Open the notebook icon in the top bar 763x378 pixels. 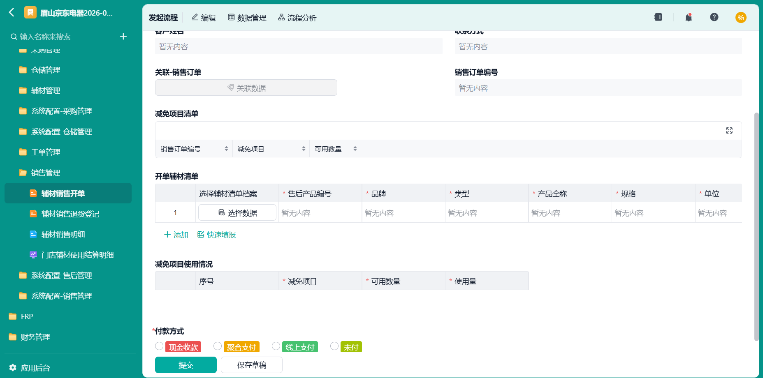[x=658, y=17]
